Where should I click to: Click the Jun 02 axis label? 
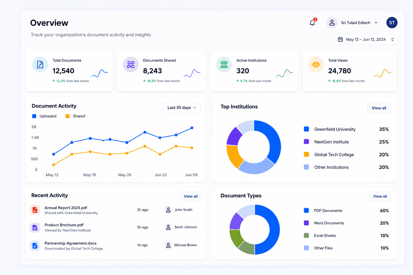(x=161, y=175)
